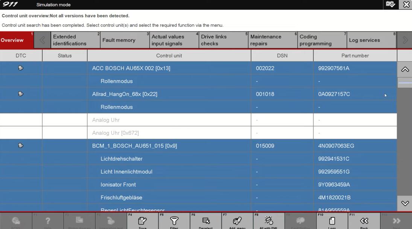Switch to the Fault memory tab
Image resolution: width=412 pixels, height=229 pixels.
119,40
